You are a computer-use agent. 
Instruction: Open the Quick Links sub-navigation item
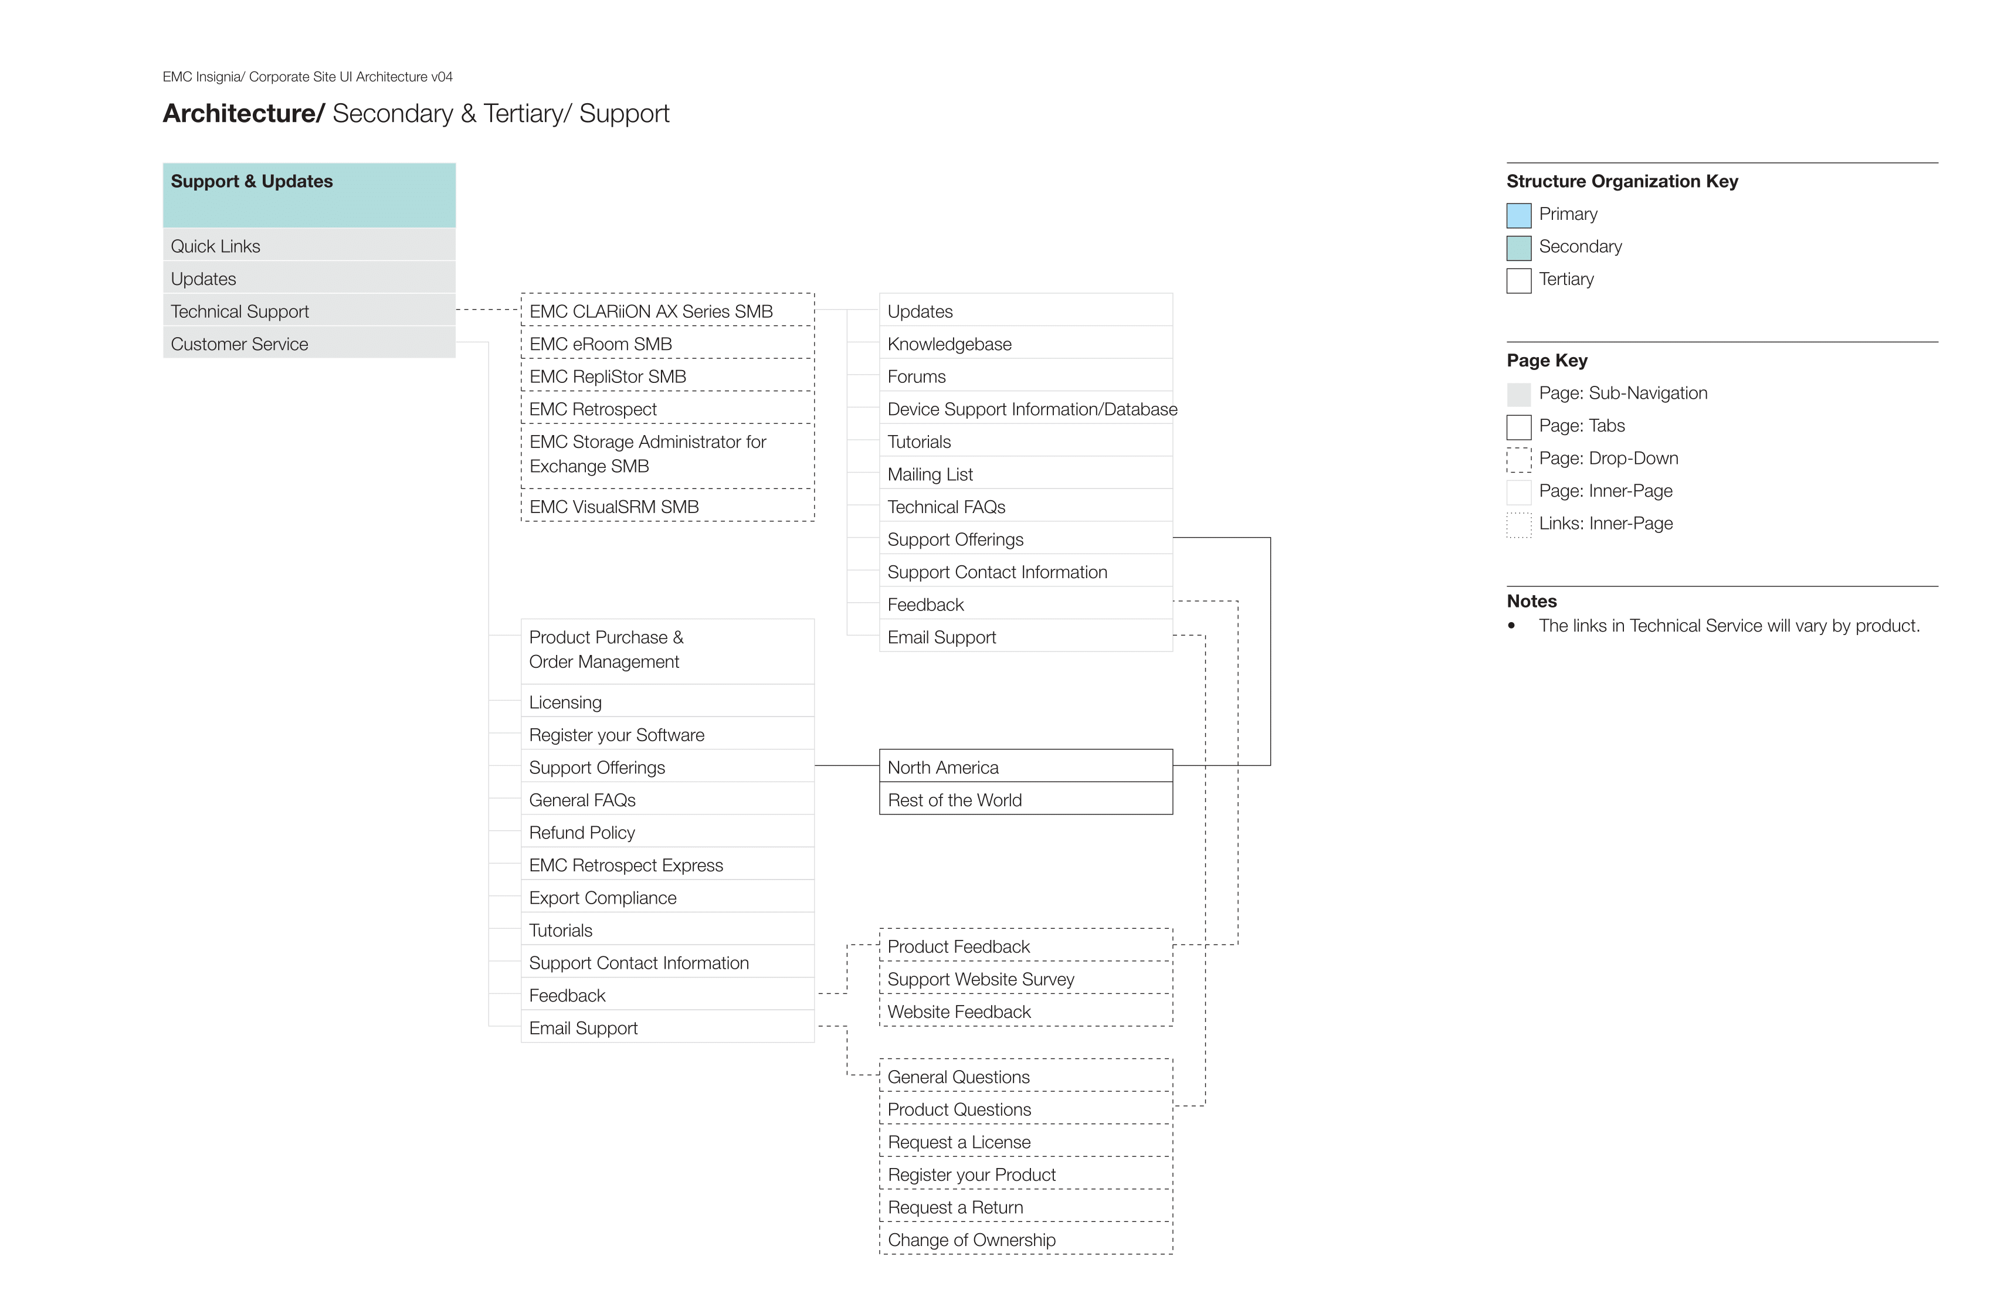309,246
